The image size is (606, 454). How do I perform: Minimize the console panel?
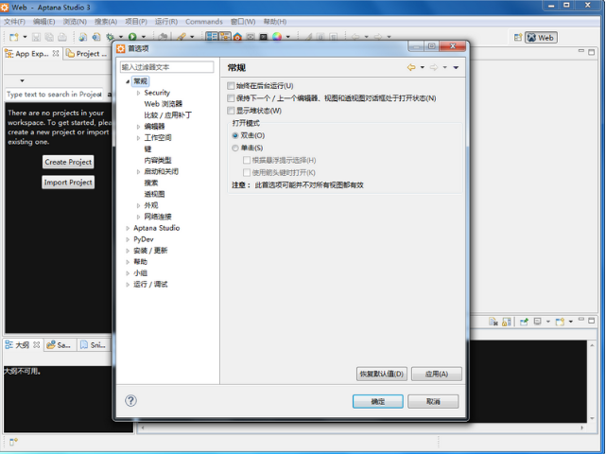581,320
